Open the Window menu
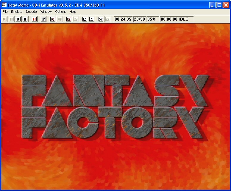This screenshot has width=231, height=191. click(x=46, y=12)
